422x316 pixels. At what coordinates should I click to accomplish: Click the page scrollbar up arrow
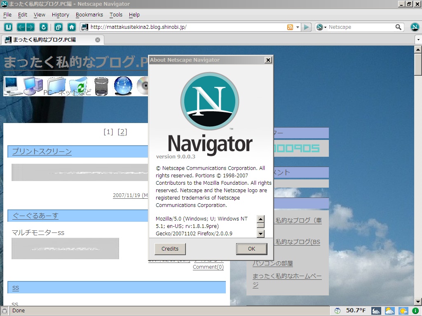[x=418, y=49]
